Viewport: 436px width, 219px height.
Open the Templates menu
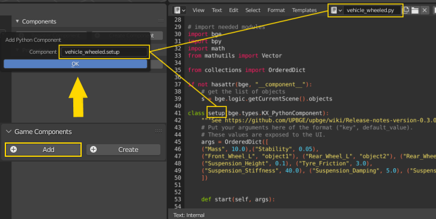[x=304, y=10]
